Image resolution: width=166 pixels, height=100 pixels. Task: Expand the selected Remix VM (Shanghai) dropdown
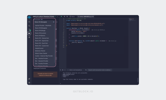[x=45, y=22]
